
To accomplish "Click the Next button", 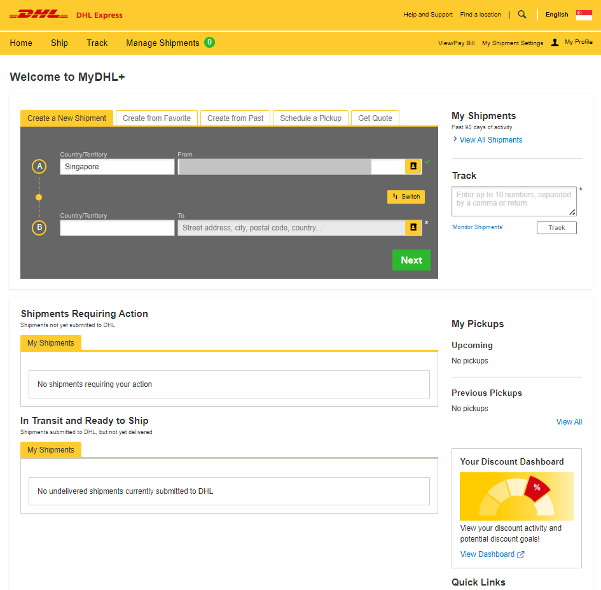I will (x=411, y=260).
